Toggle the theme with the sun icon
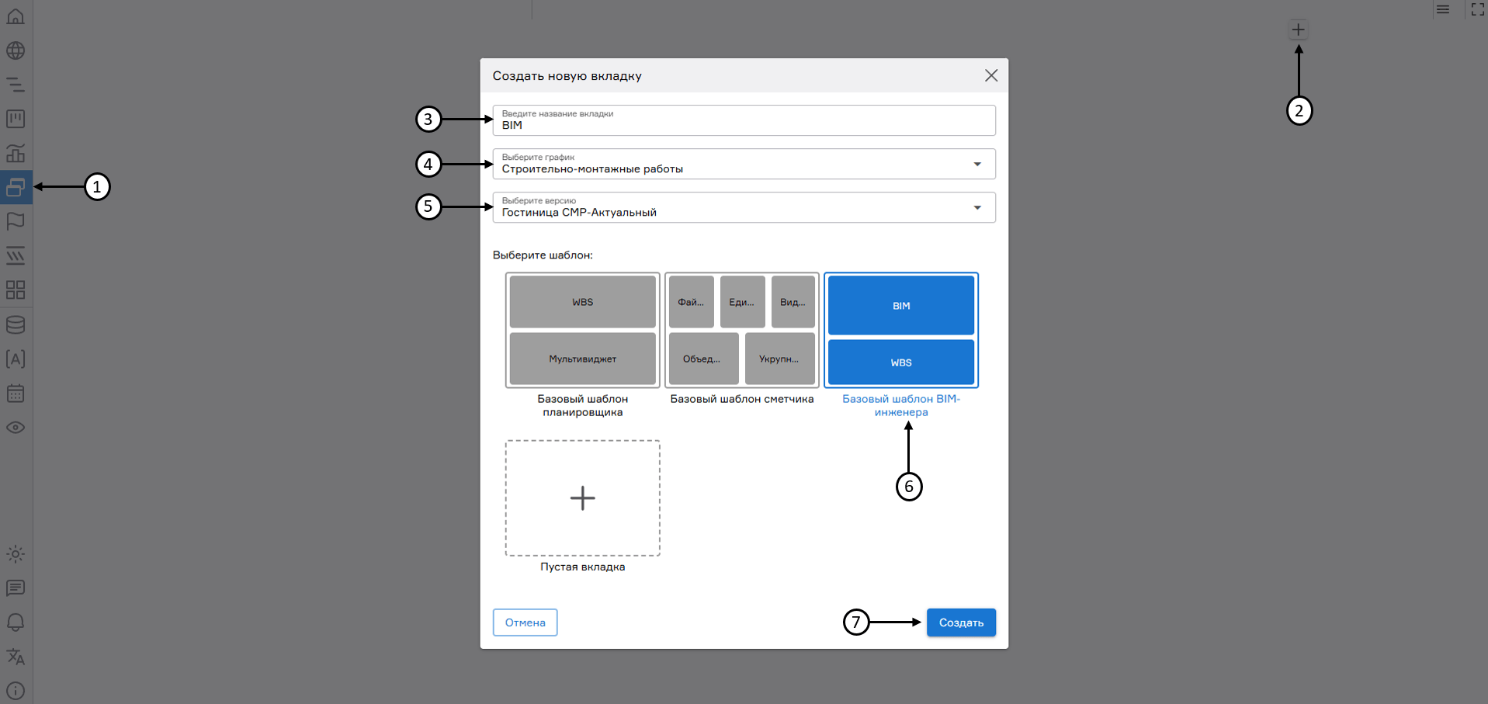The width and height of the screenshot is (1488, 704). point(16,553)
